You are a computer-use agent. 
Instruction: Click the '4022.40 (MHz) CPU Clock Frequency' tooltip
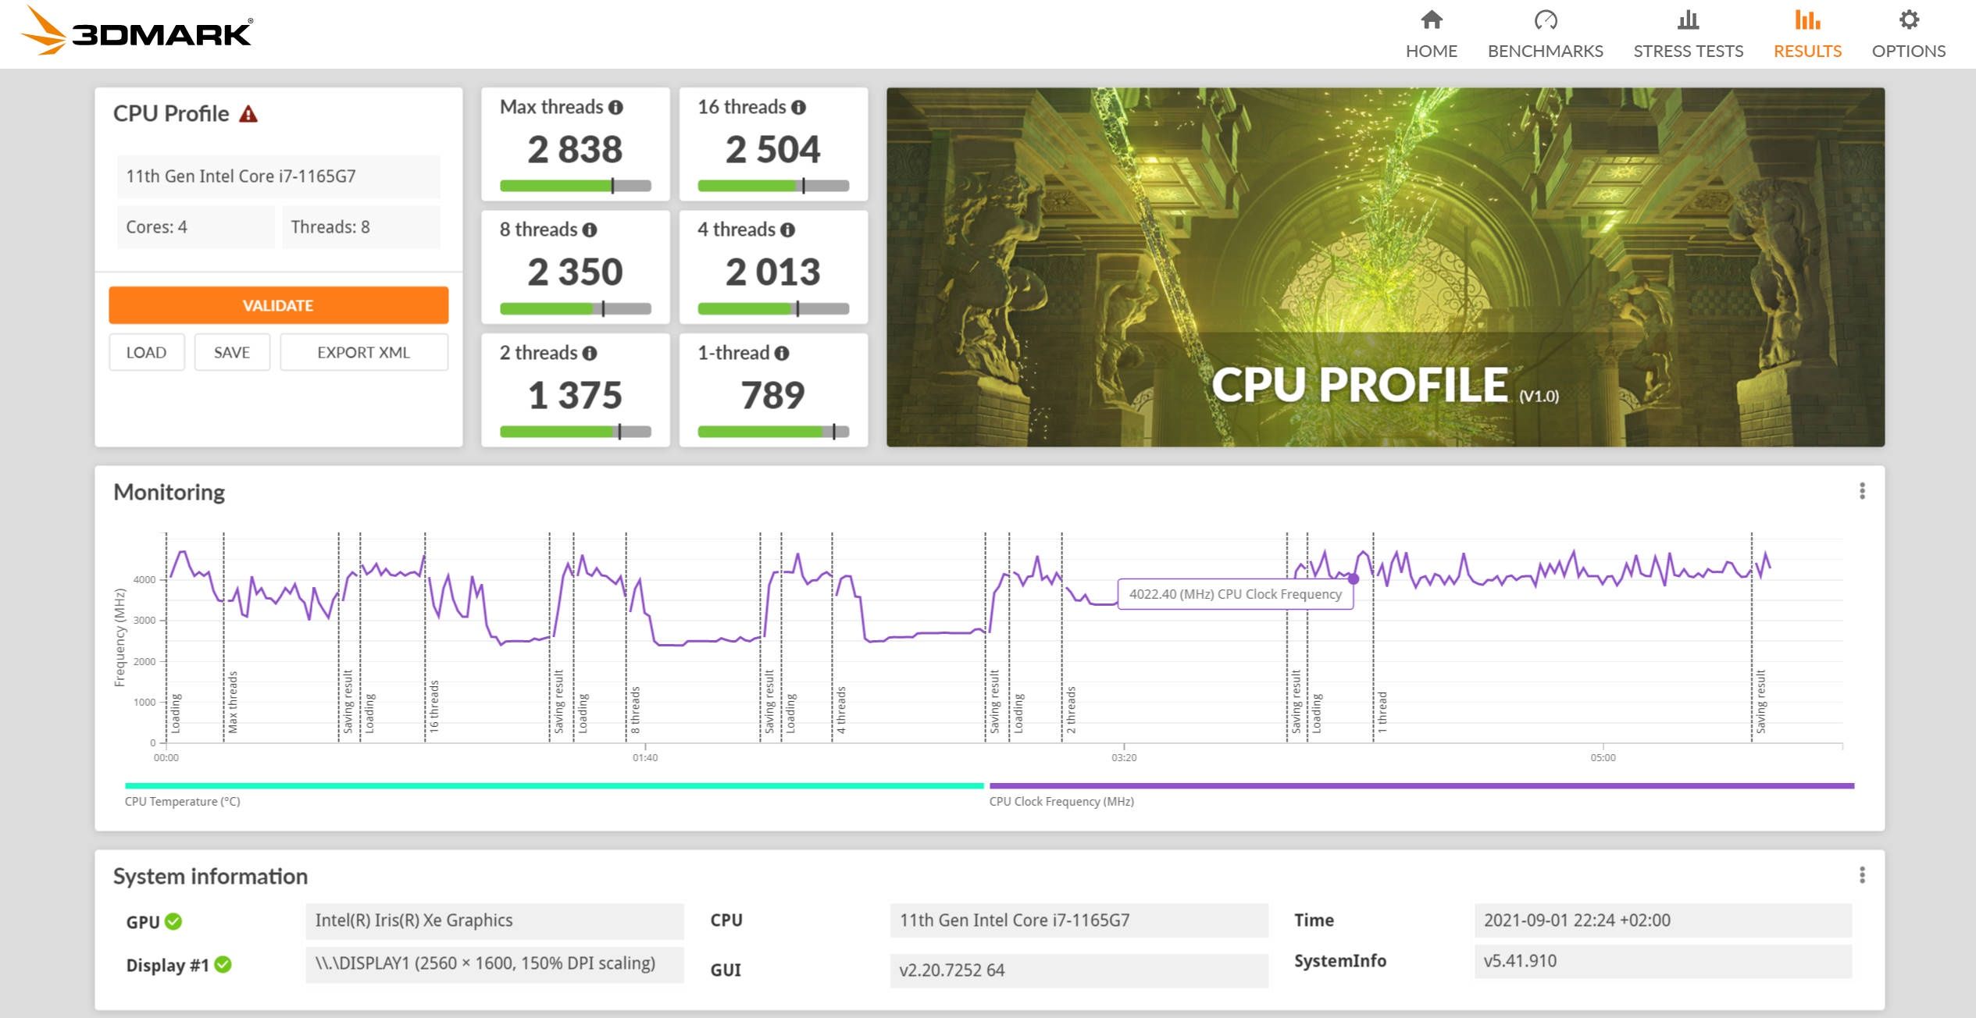coord(1236,594)
